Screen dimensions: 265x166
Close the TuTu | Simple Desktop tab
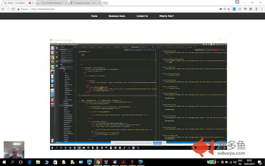66,3
